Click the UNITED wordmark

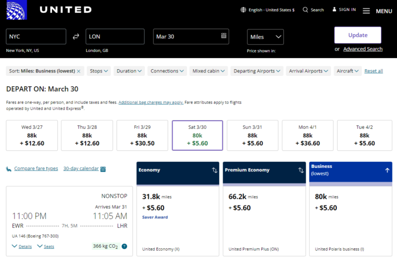pos(66,10)
